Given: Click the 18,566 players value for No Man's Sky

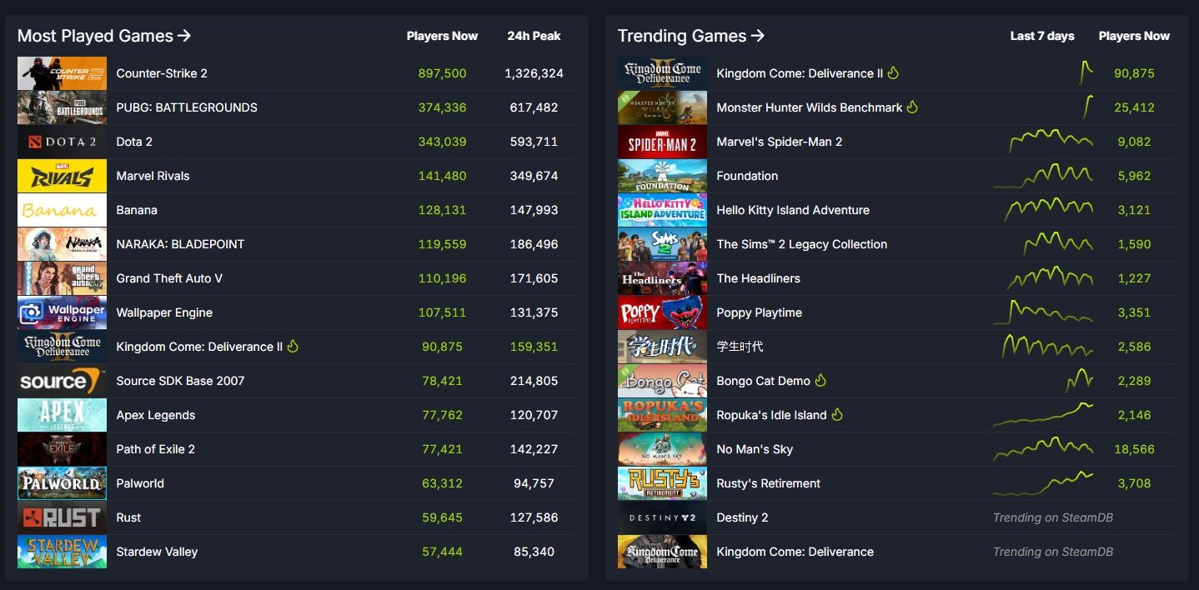Looking at the screenshot, I should [x=1134, y=449].
